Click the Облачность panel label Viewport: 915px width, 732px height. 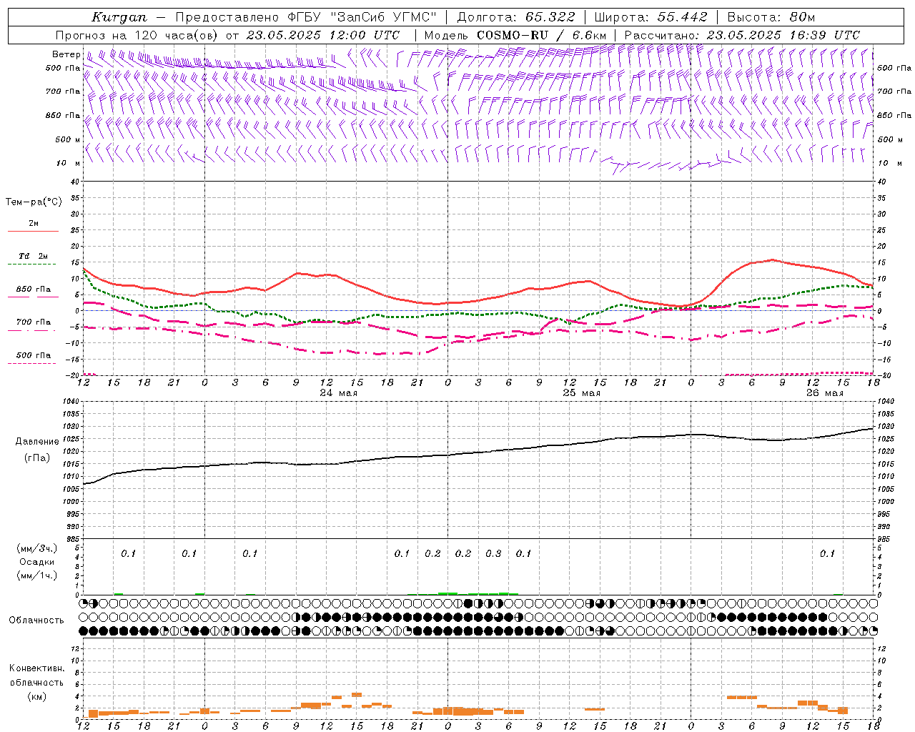point(36,620)
